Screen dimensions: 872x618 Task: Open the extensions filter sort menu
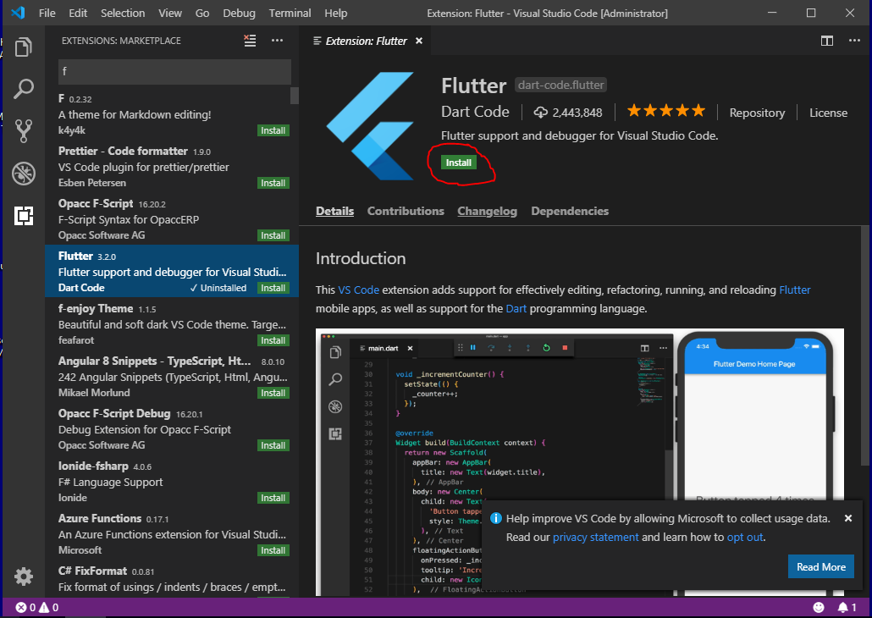click(x=249, y=40)
